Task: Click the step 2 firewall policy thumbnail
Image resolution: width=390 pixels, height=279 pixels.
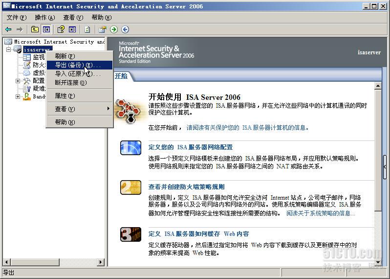Action: click(131, 187)
